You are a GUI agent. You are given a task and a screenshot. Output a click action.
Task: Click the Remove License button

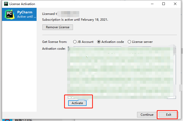[58, 27]
